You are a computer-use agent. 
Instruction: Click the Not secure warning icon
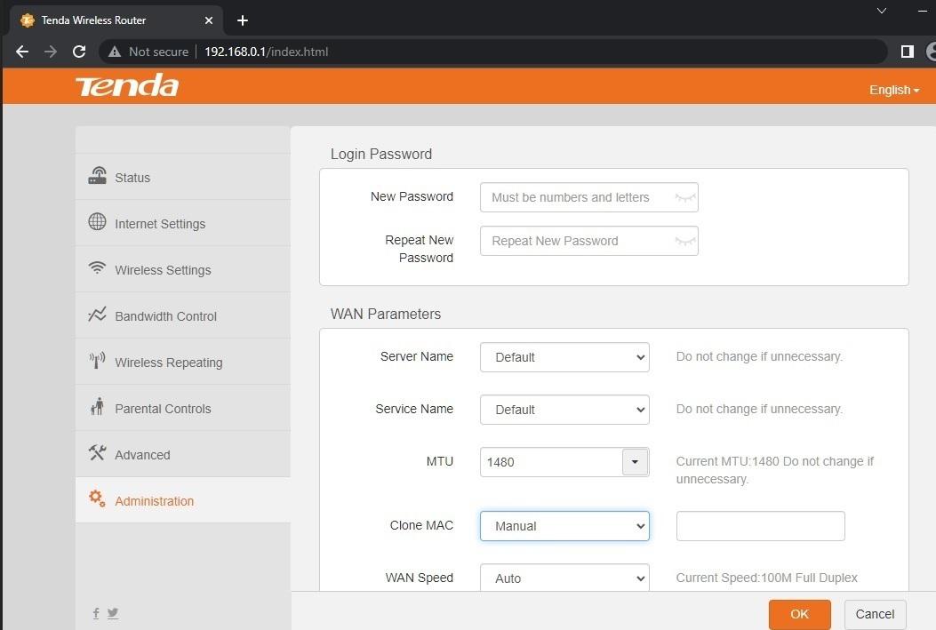coord(115,52)
